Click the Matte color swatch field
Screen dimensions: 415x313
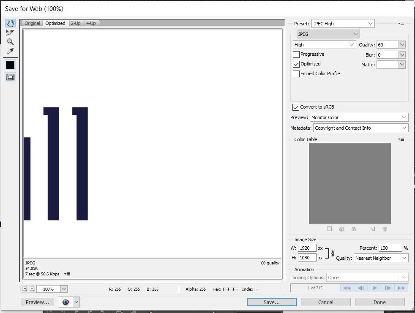point(388,65)
